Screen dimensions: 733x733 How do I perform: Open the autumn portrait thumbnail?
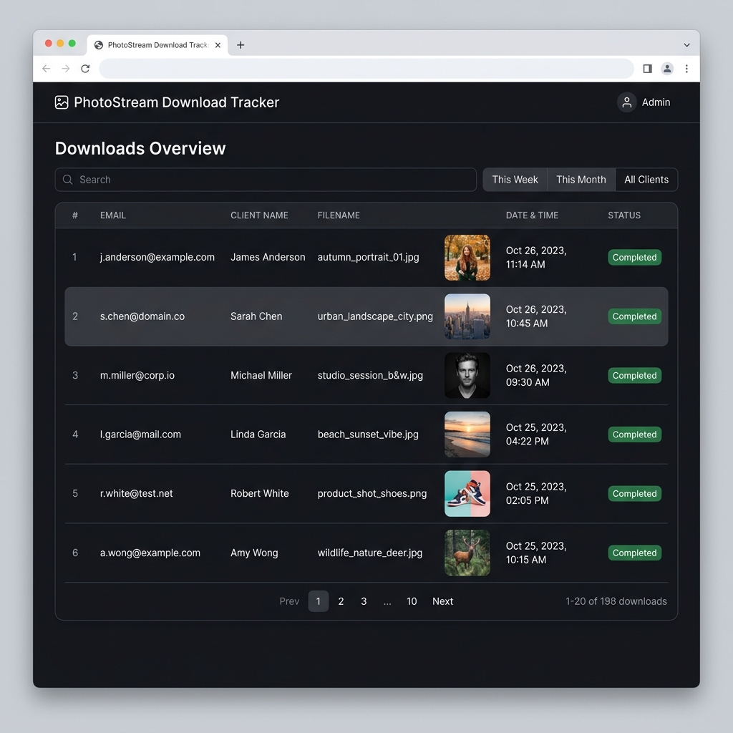[x=467, y=258]
